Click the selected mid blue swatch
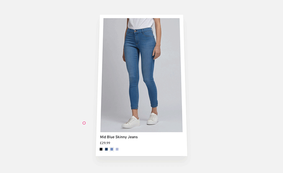The image size is (283, 173). [112, 149]
